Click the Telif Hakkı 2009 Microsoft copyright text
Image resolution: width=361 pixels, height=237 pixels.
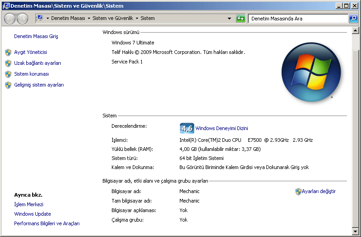tap(178, 52)
